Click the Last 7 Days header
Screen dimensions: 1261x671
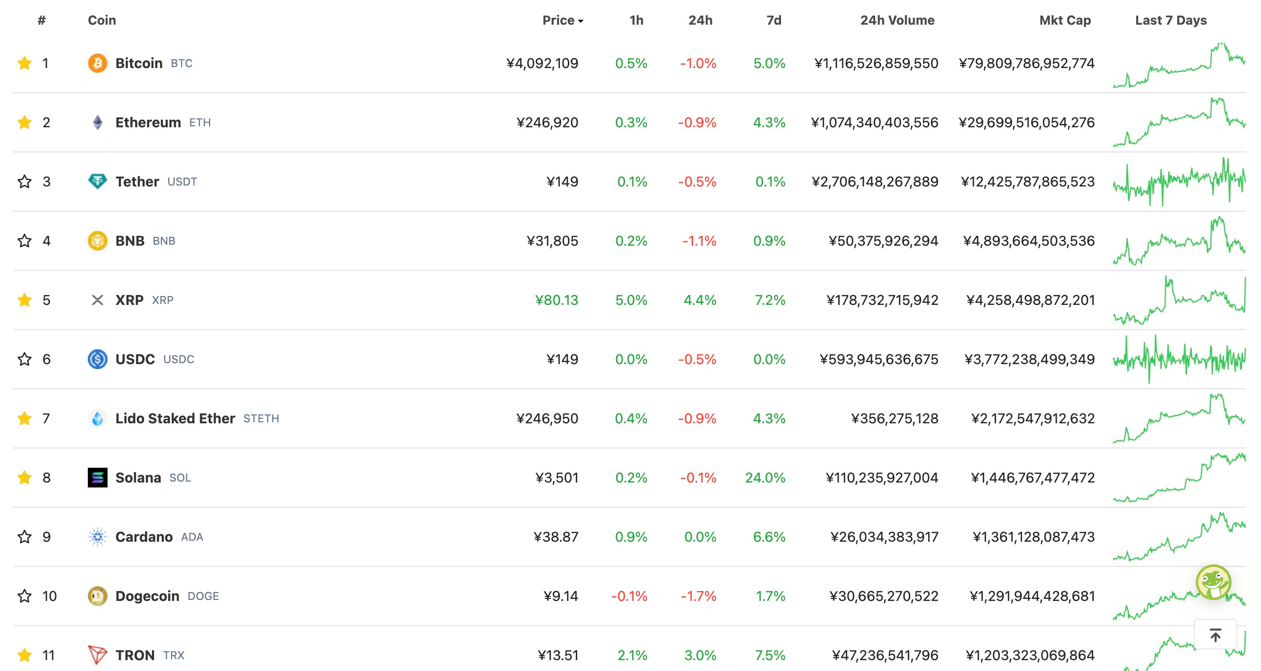1171,20
